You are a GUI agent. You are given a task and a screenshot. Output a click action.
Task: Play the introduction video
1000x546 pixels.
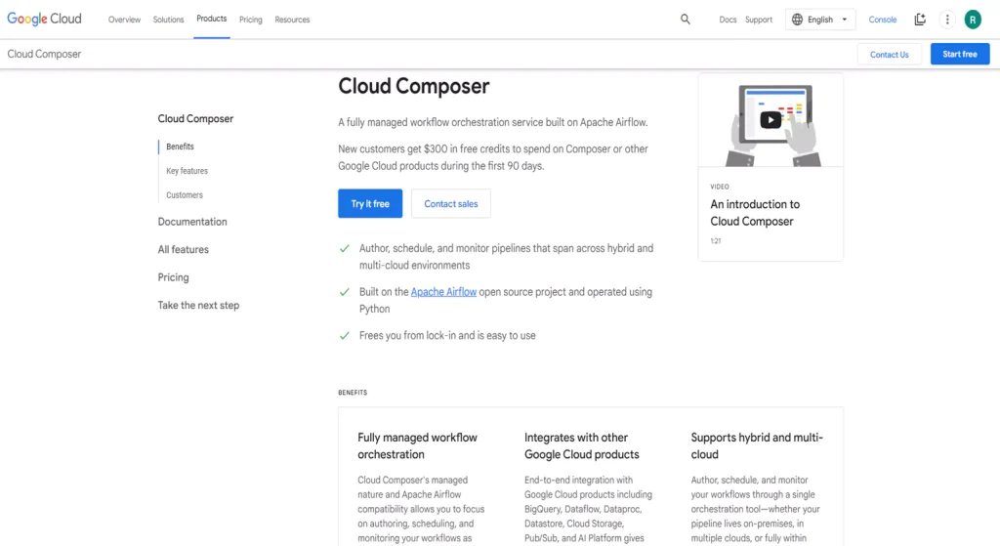click(x=771, y=120)
